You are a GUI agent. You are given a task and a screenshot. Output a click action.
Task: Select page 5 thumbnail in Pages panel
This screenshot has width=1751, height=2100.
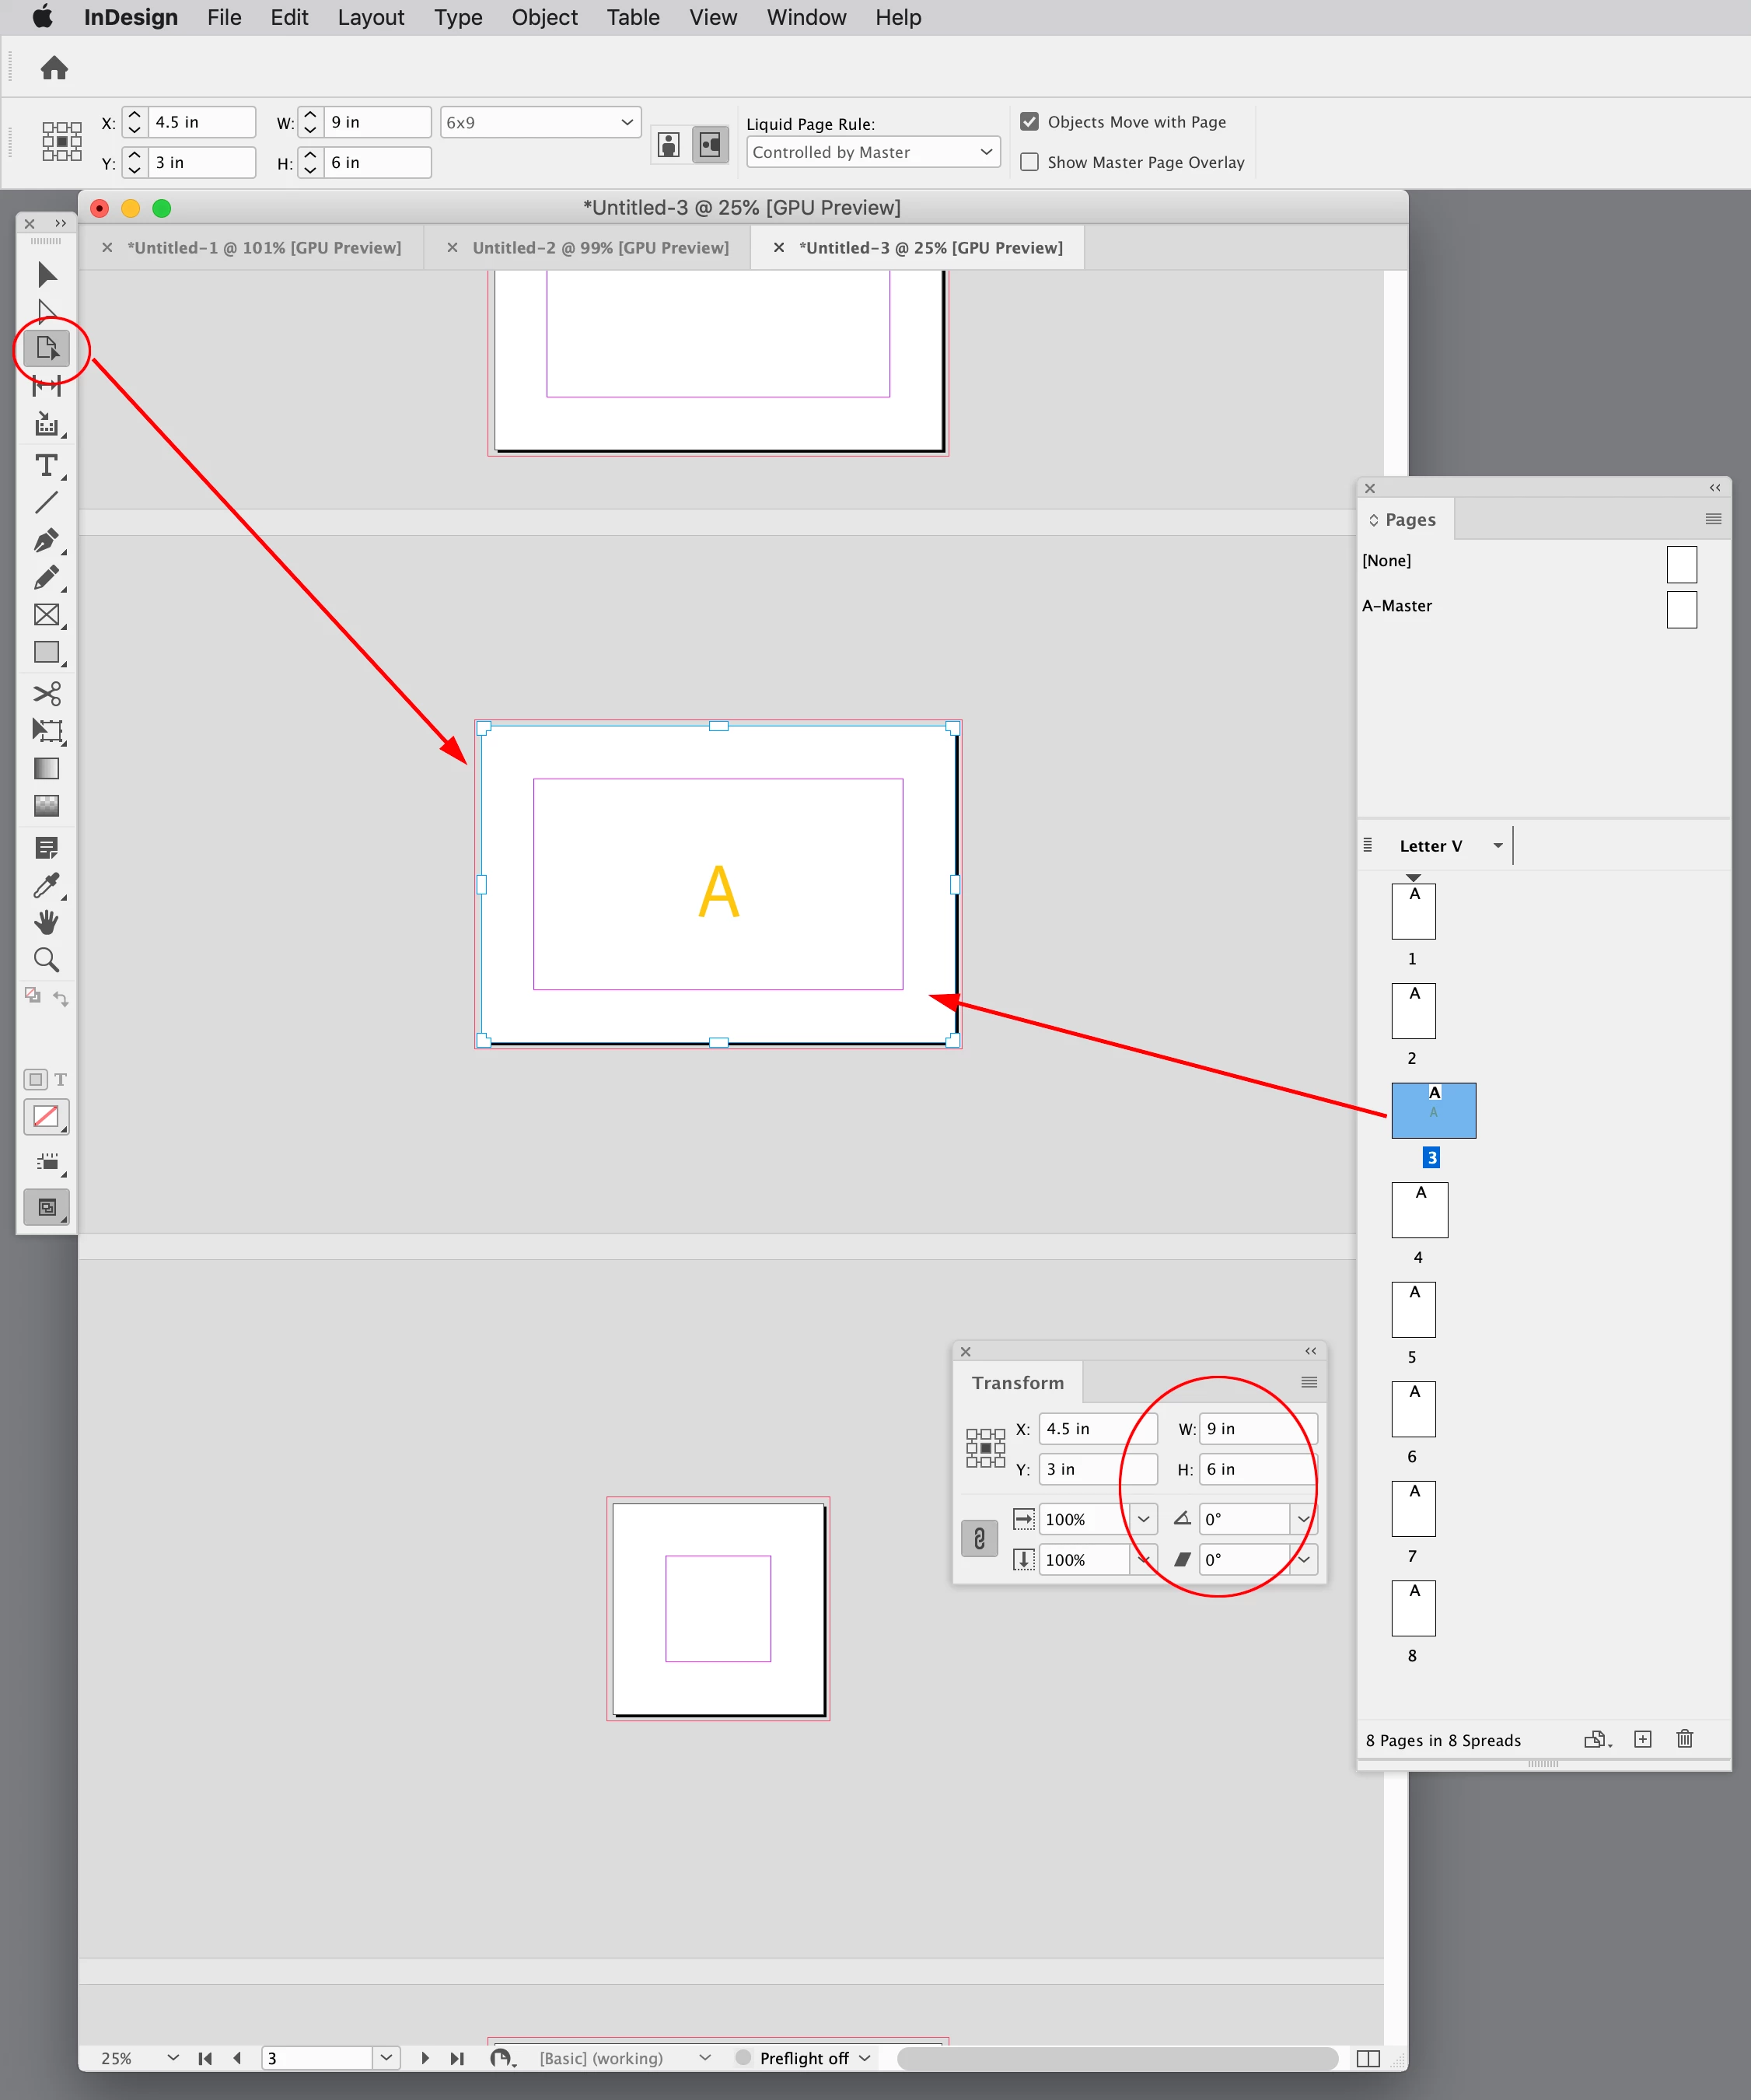pyautogui.click(x=1414, y=1309)
